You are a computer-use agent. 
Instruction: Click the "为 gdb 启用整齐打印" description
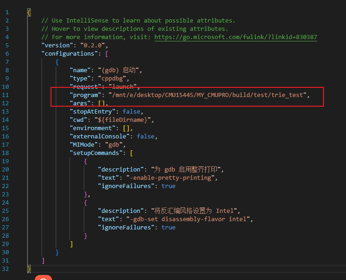[x=186, y=170]
